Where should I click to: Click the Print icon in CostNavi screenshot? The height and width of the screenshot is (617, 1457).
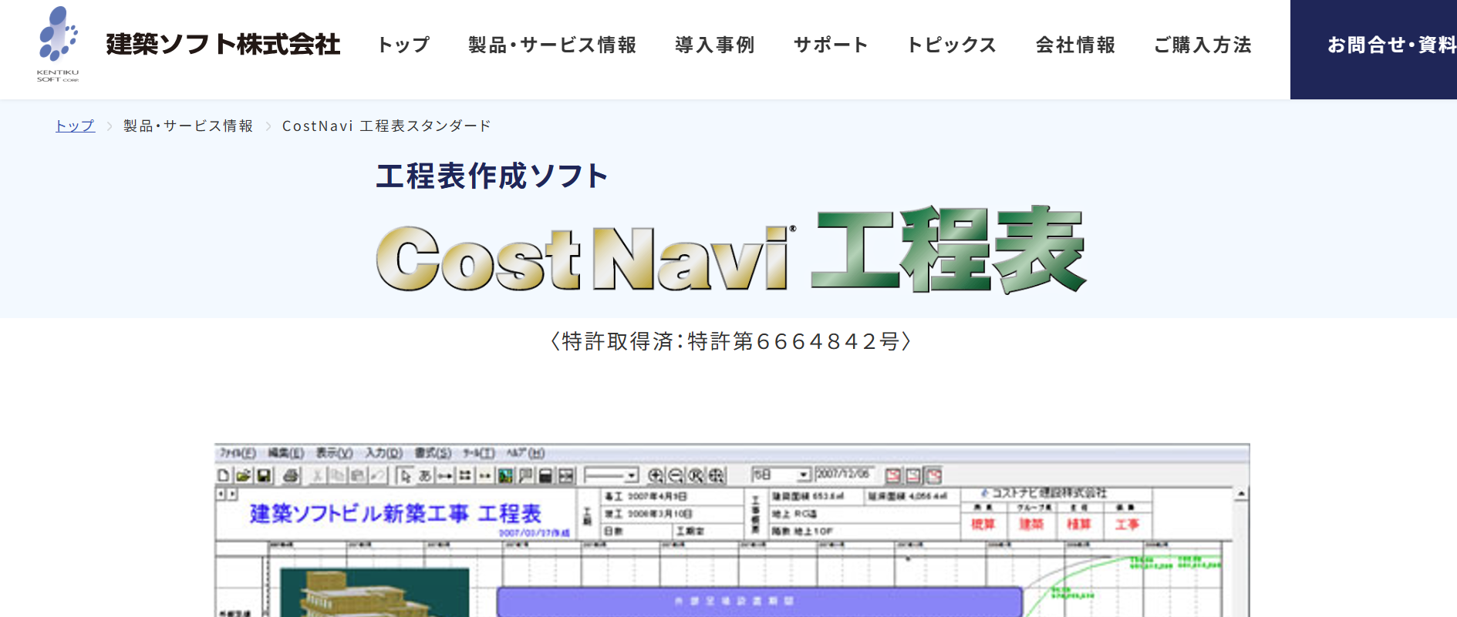[x=291, y=475]
